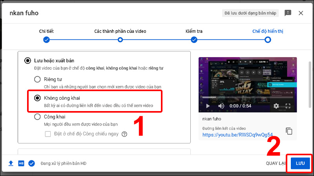The width and height of the screenshot is (314, 176).
Task: Choose the Công khai visibility
Action: pyautogui.click(x=37, y=117)
